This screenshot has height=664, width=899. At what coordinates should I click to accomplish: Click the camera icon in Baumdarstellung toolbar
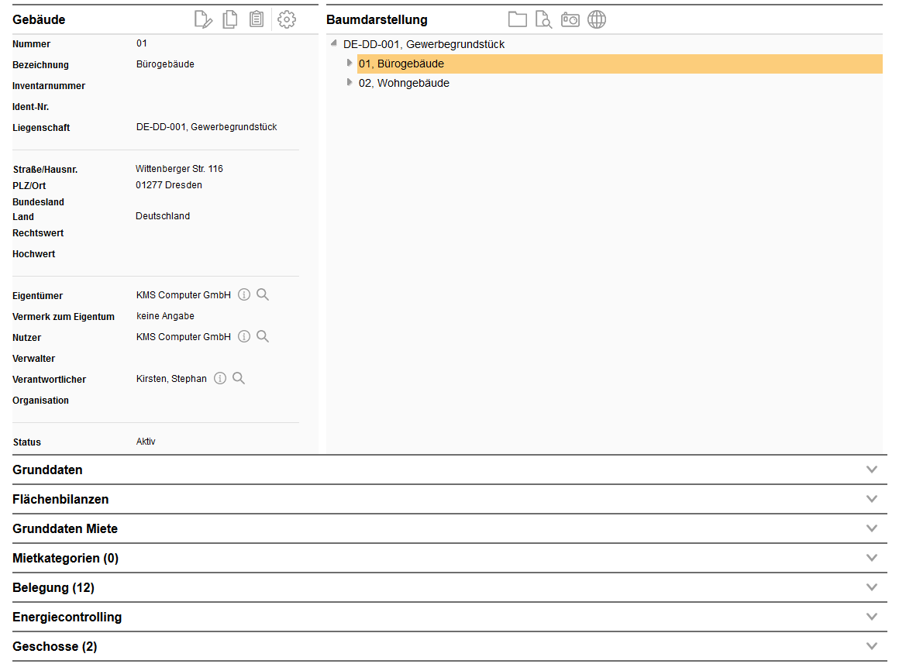coord(570,19)
